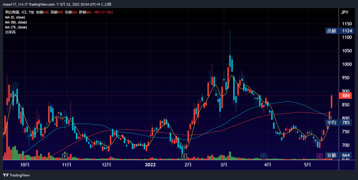Click the JPY currency label
This screenshot has width=358, height=180.
[x=345, y=12]
